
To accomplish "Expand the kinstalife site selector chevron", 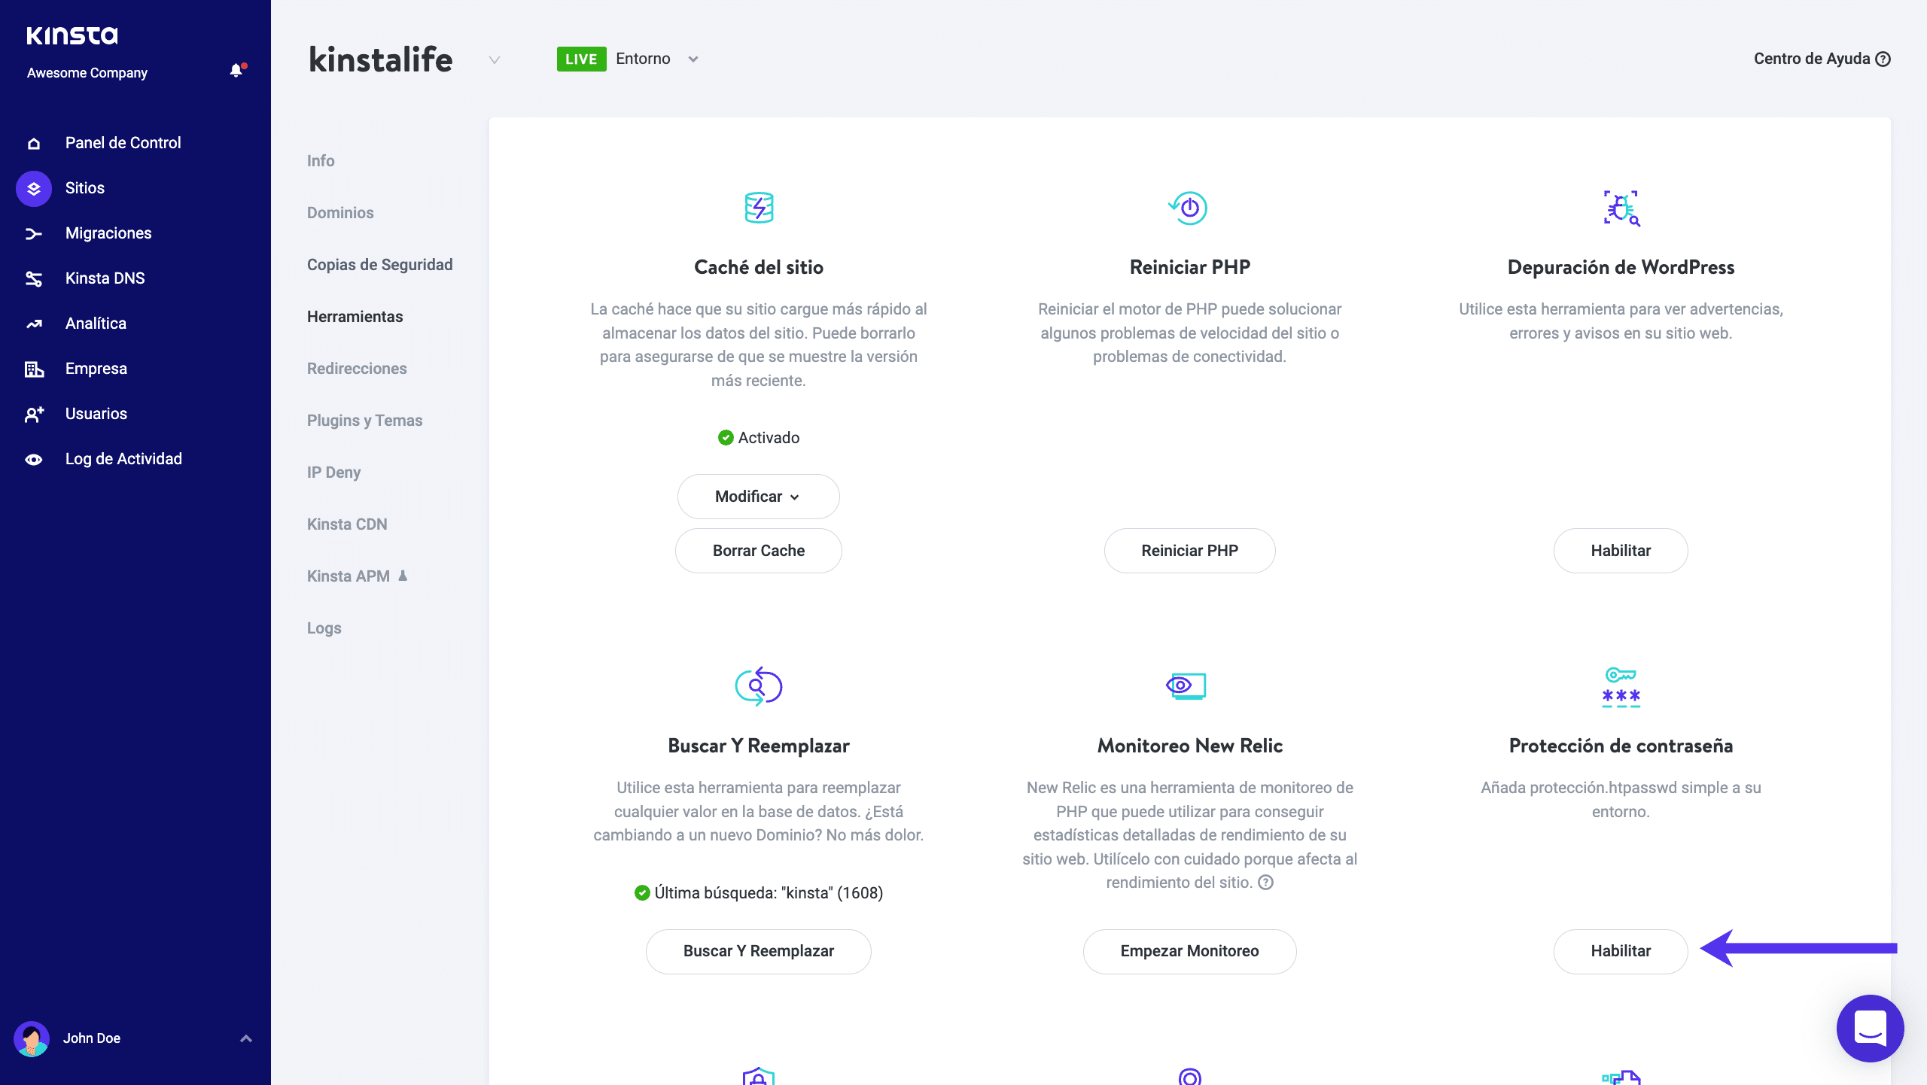I will click(x=494, y=59).
